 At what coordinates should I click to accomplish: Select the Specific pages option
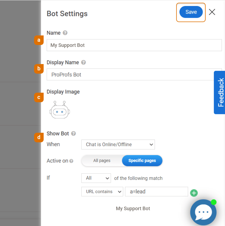pyautogui.click(x=142, y=161)
